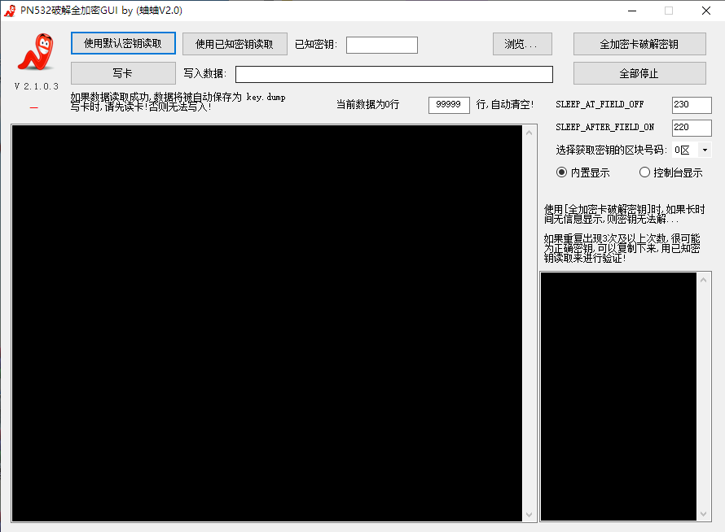Click right panel scrollbar up arrow
This screenshot has width=725, height=532.
click(x=703, y=280)
